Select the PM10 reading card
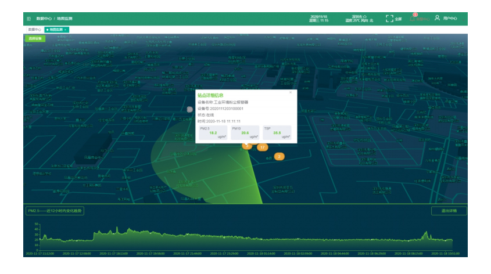Screen dimensions: 491x274 click(244, 133)
